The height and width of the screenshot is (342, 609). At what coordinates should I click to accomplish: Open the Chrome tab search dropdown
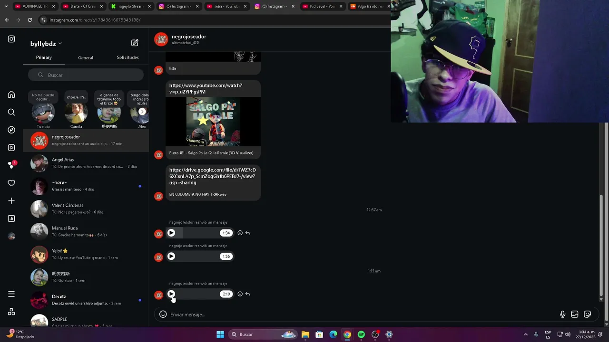pos(7,6)
